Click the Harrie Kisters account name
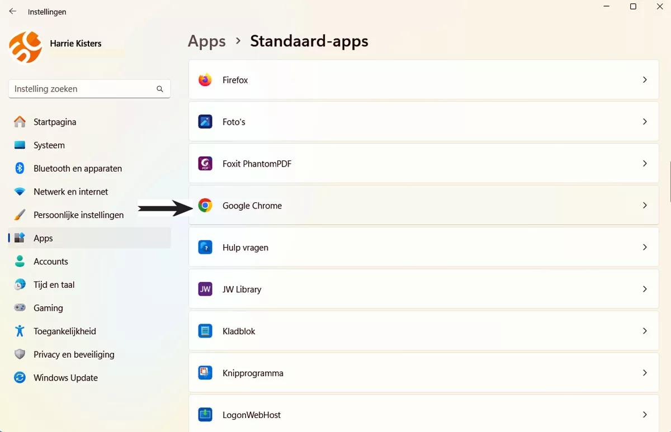This screenshot has height=432, width=671. [x=75, y=44]
